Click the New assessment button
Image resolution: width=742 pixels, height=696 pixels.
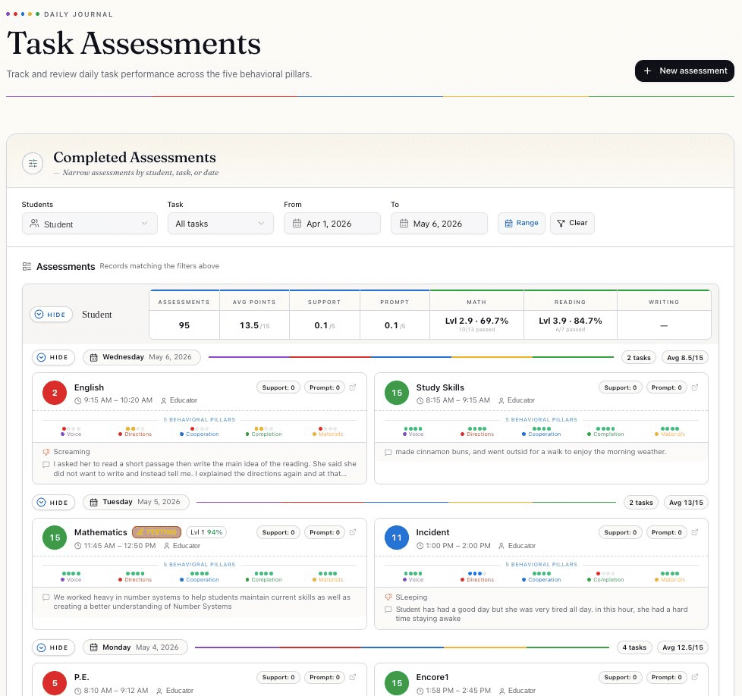pyautogui.click(x=684, y=71)
